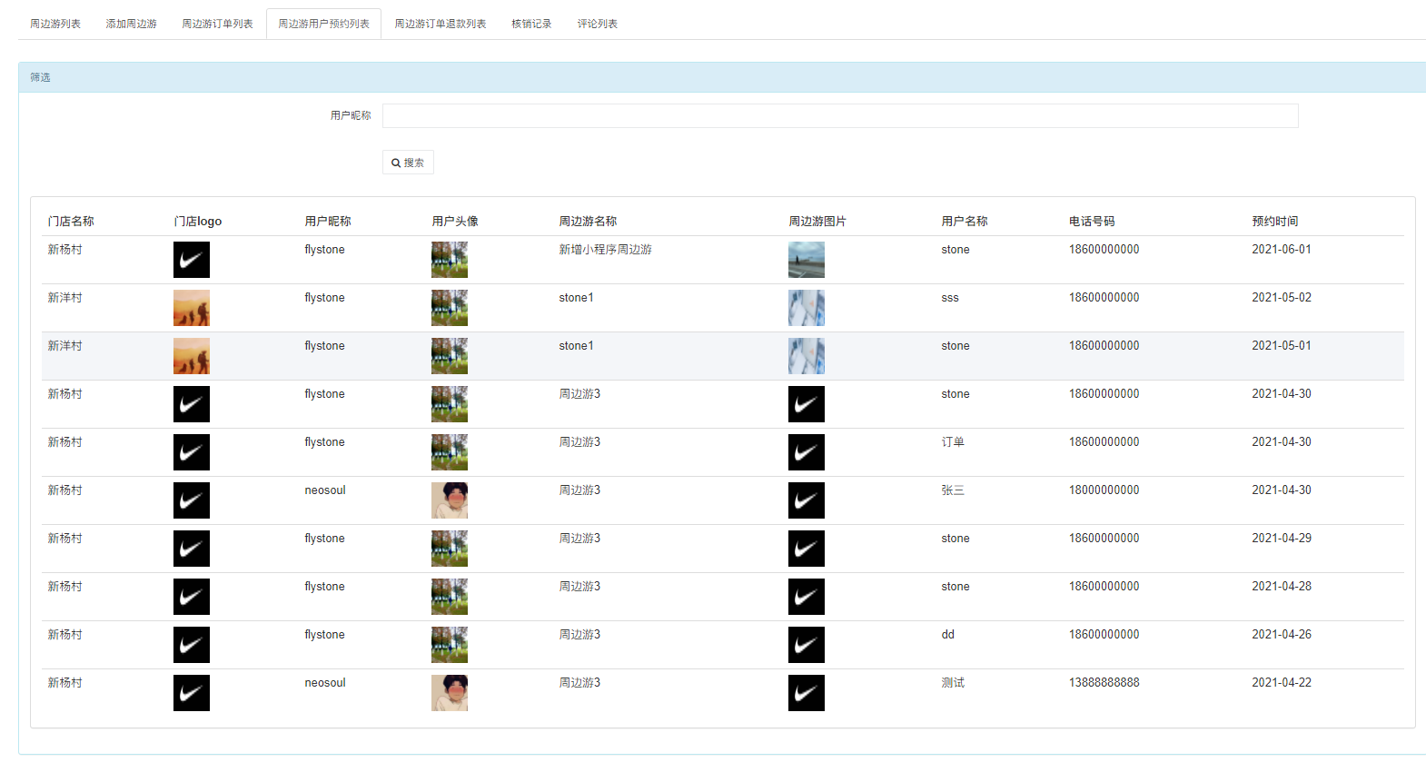
Task: Click user avatar in 2021-04-28 row
Action: 450,597
